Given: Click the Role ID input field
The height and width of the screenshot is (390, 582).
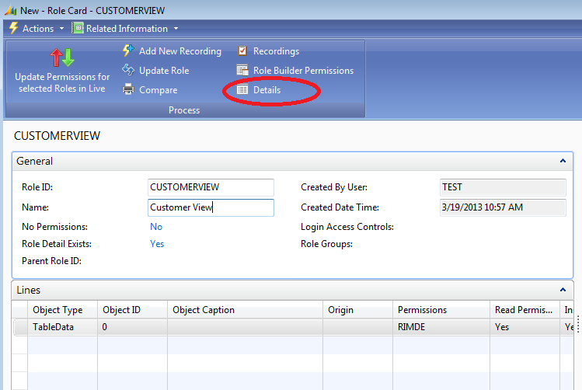Looking at the screenshot, I should pos(211,187).
